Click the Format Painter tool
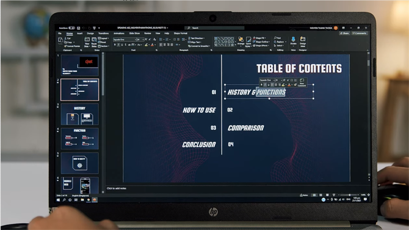This screenshot has height=230, width=409. pos(73,46)
